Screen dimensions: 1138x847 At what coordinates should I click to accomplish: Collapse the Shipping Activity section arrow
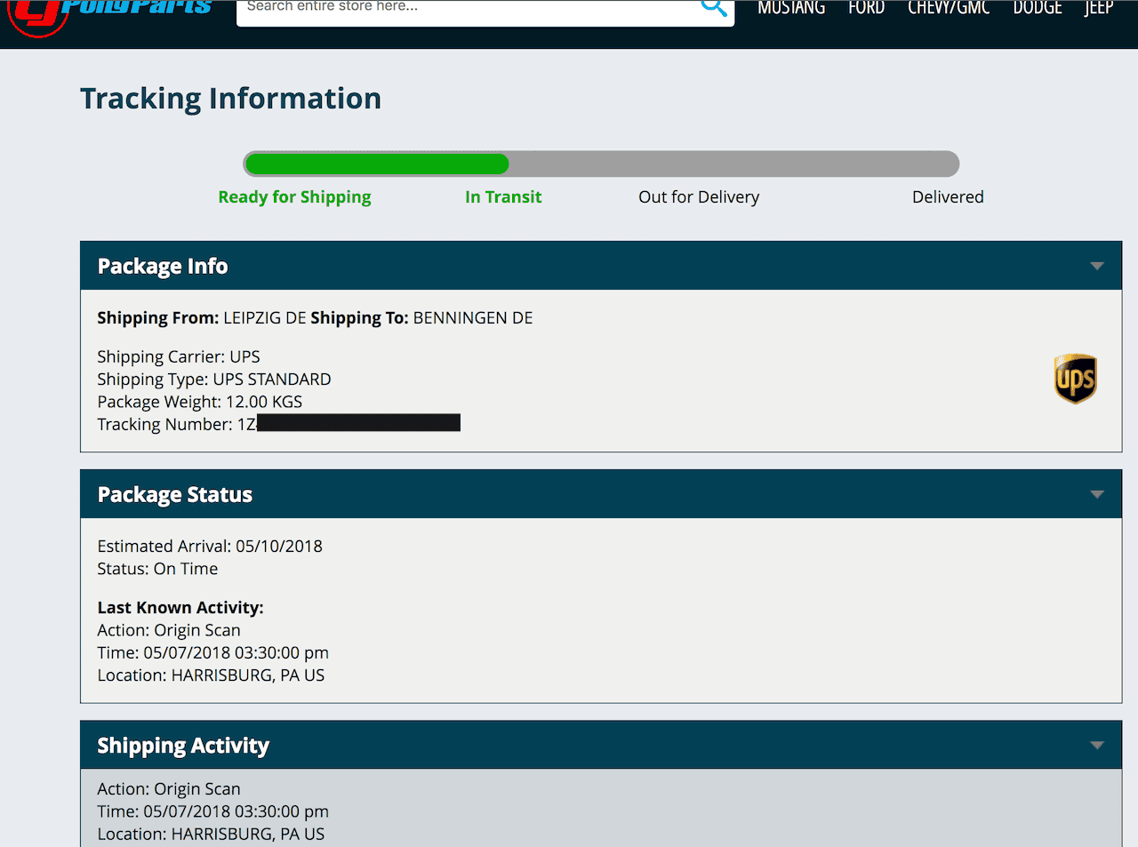point(1097,746)
